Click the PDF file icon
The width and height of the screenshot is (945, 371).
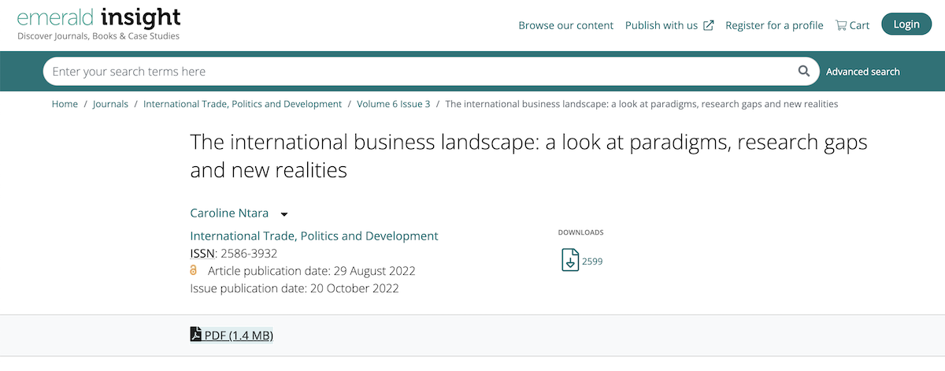[196, 335]
